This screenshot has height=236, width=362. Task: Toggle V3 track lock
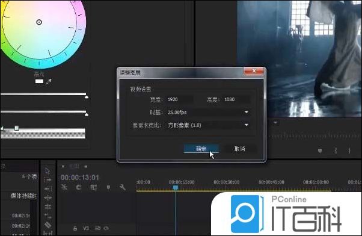click(75, 229)
